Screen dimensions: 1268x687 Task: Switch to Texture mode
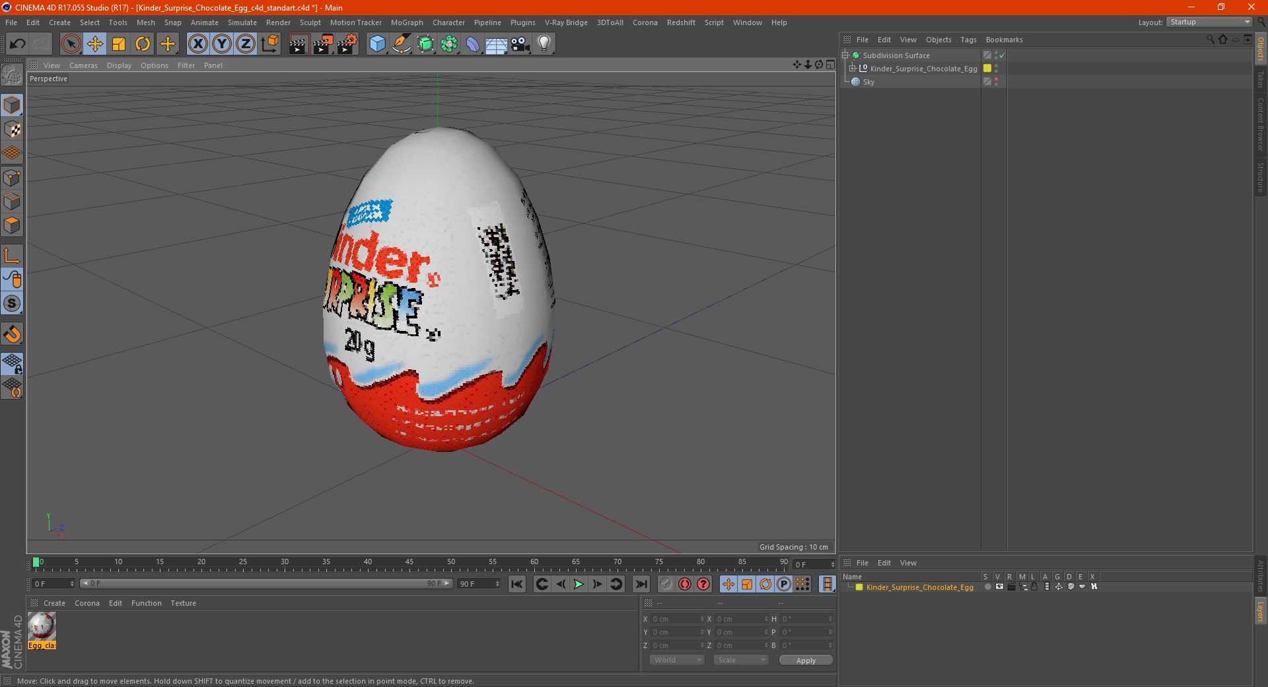coord(12,129)
